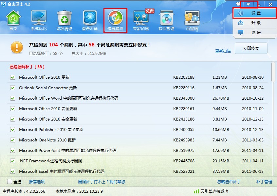The height and width of the screenshot is (196, 277).
Task: Click the gear icon beside 设置
Action: pyautogui.click(x=240, y=13)
